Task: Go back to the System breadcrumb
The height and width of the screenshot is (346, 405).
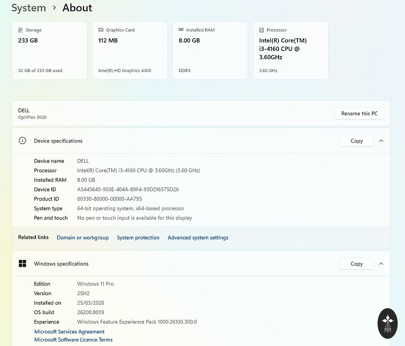Action: (29, 8)
